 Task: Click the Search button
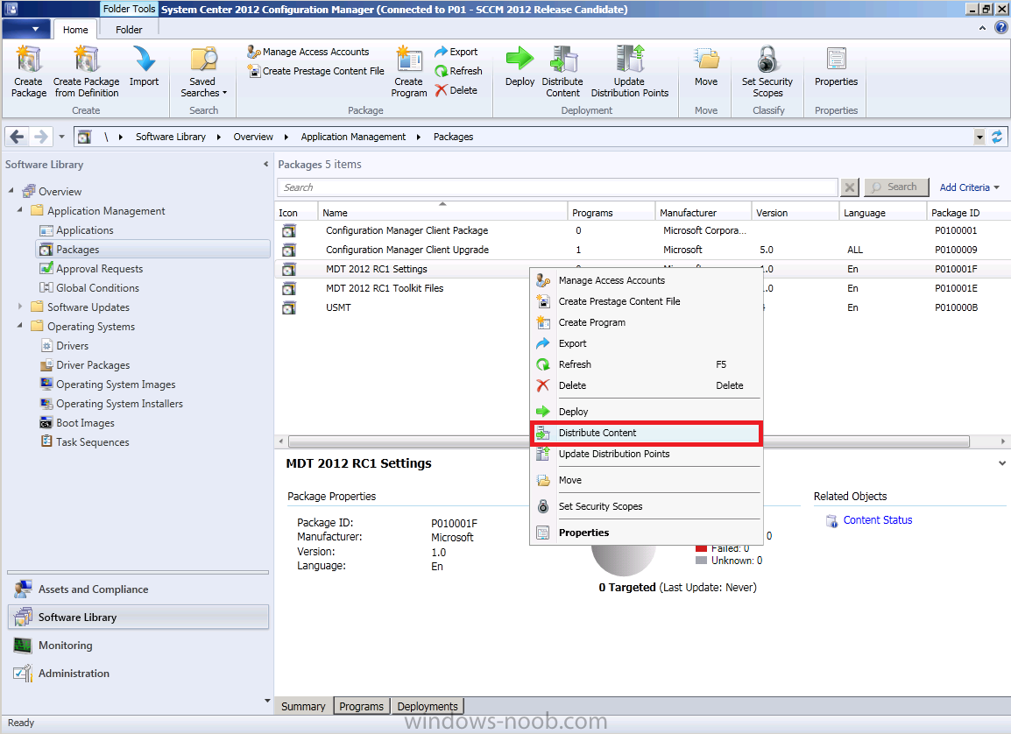(896, 187)
